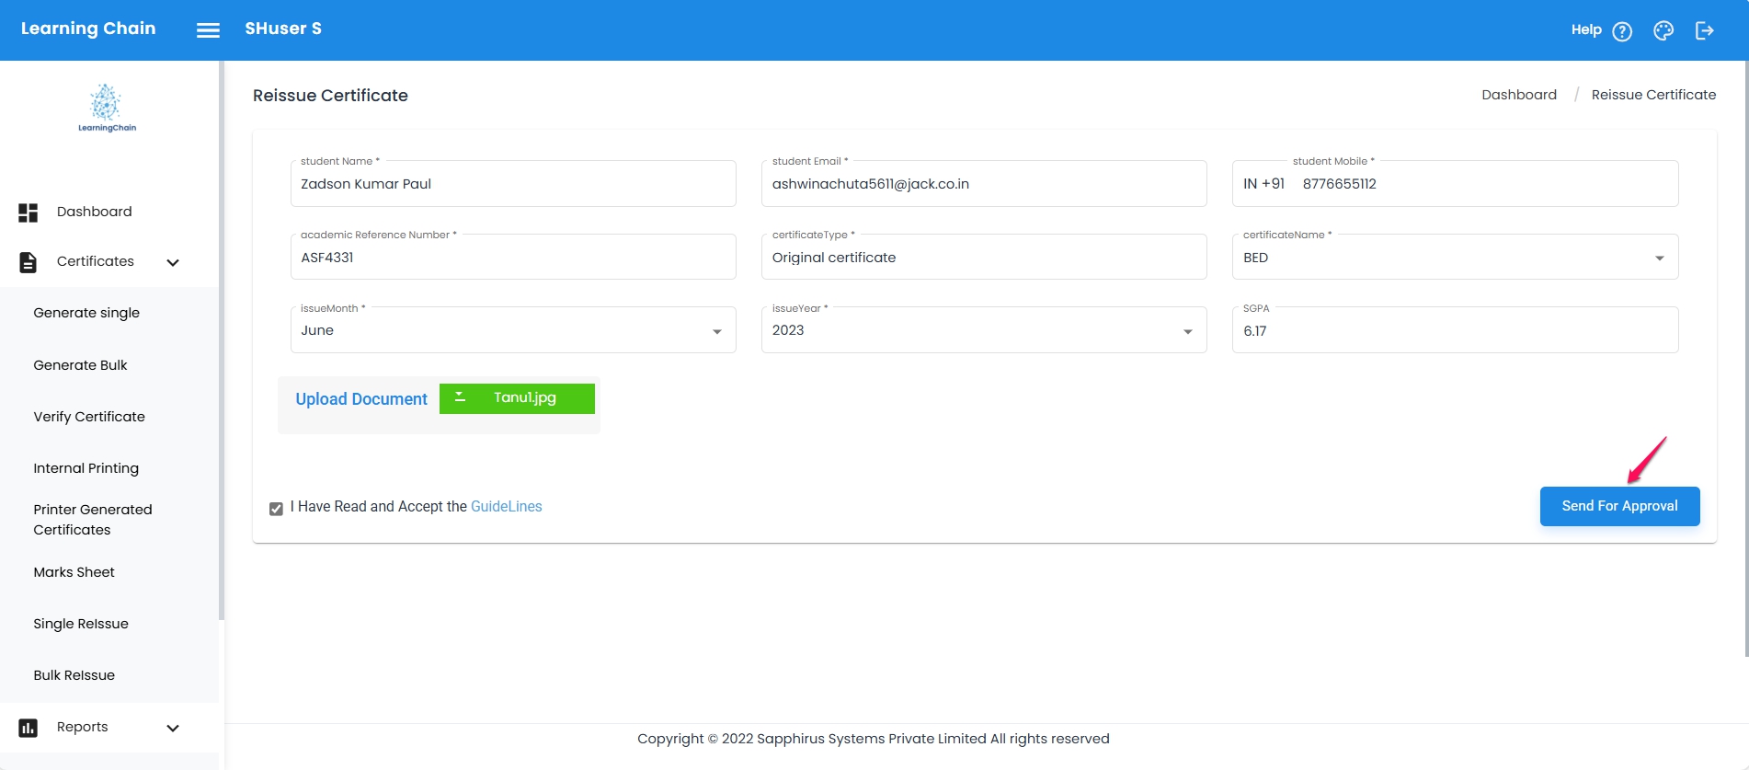Click the Reports chart icon
Screen dimensions: 1749x770
[29, 728]
